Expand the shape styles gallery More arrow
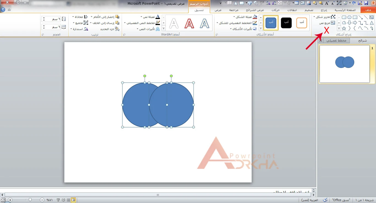This screenshot has height=203, width=376. pos(261,28)
